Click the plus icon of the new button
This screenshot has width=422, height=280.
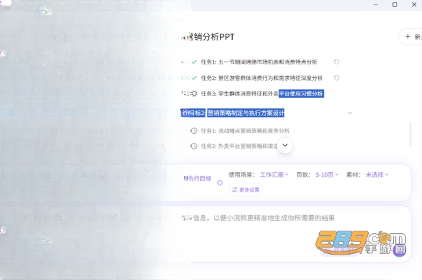point(408,36)
